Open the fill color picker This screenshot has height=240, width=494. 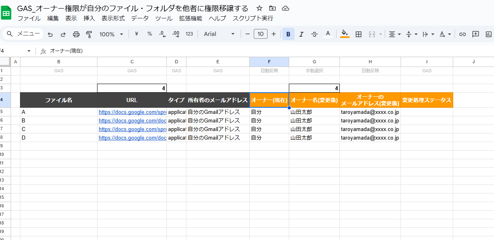345,34
